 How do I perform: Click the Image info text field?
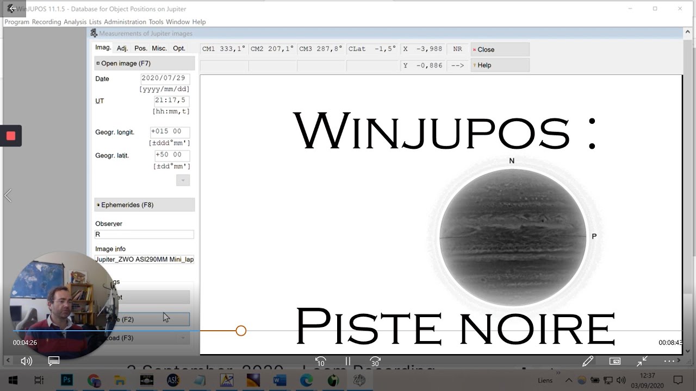point(144,260)
